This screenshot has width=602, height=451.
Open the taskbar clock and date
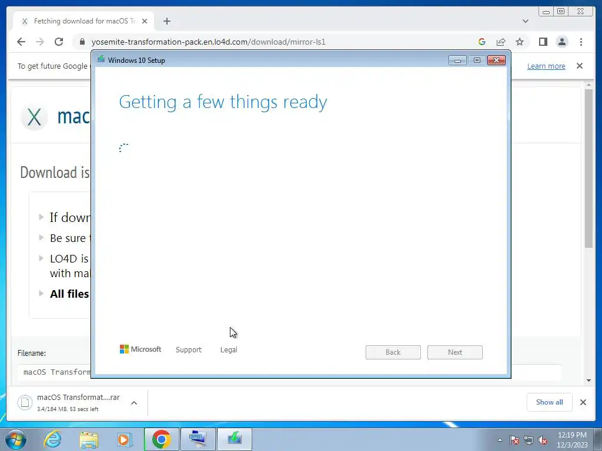coord(572,440)
